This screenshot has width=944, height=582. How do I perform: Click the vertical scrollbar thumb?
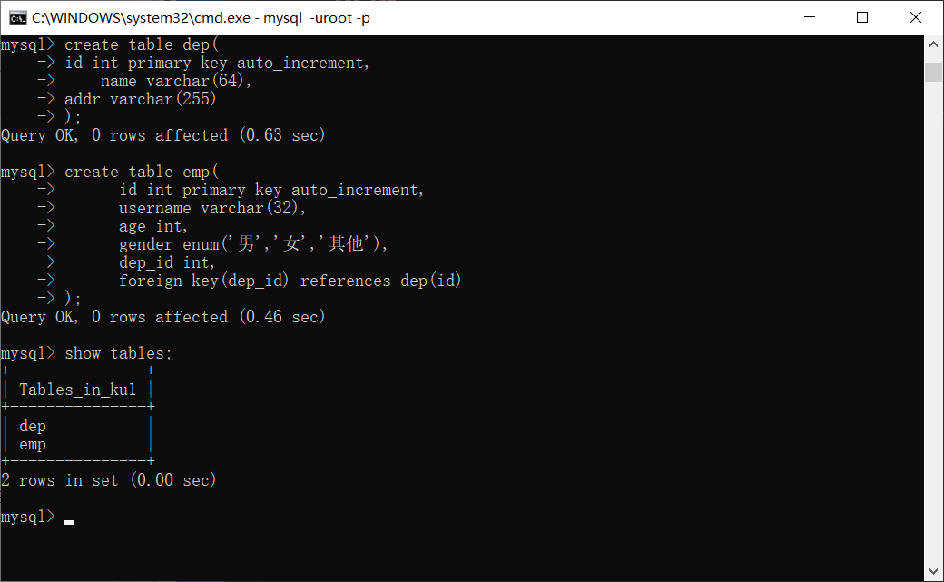(933, 72)
